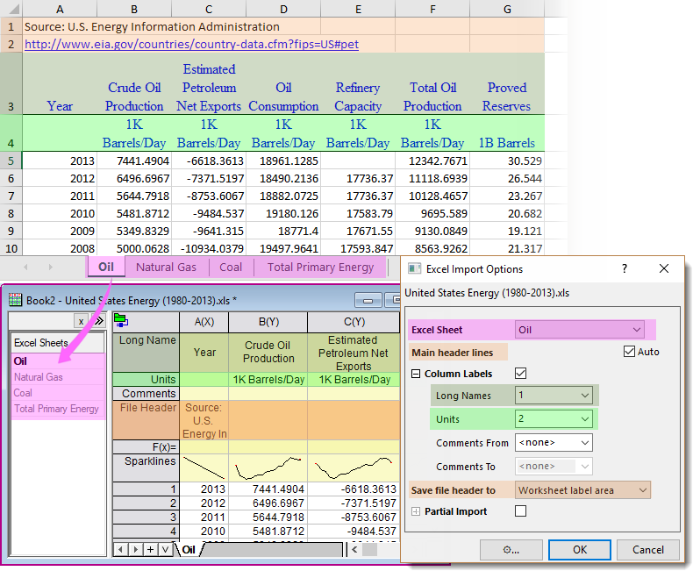Click the Book2 workbook window title icon
Image resolution: width=693 pixels, height=571 pixels.
click(x=15, y=300)
